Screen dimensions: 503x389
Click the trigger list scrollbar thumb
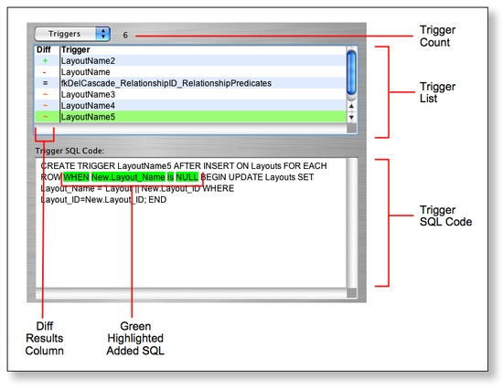[x=351, y=73]
